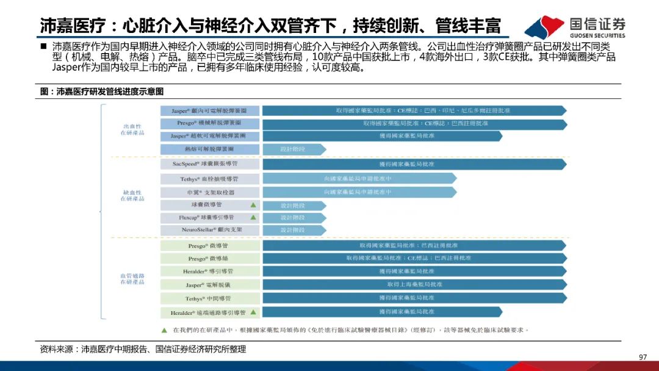Screen dimensions: 659x371
Task: Click 設計階段 bar on NeuroStellar row
Action: (294, 230)
